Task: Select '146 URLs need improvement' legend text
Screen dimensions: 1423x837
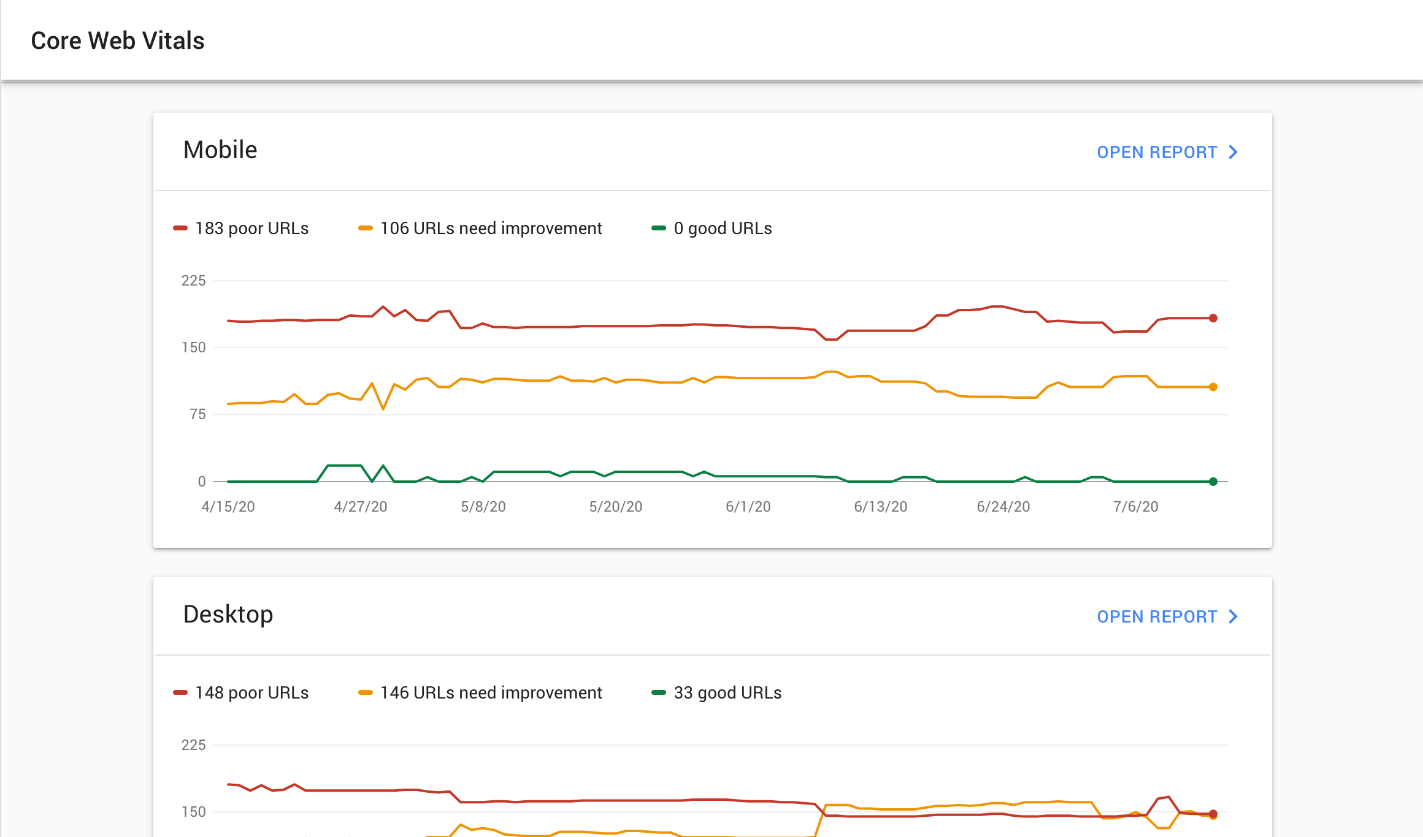Action: coord(491,693)
